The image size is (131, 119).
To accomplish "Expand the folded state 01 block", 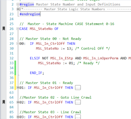I will (18, 88).
